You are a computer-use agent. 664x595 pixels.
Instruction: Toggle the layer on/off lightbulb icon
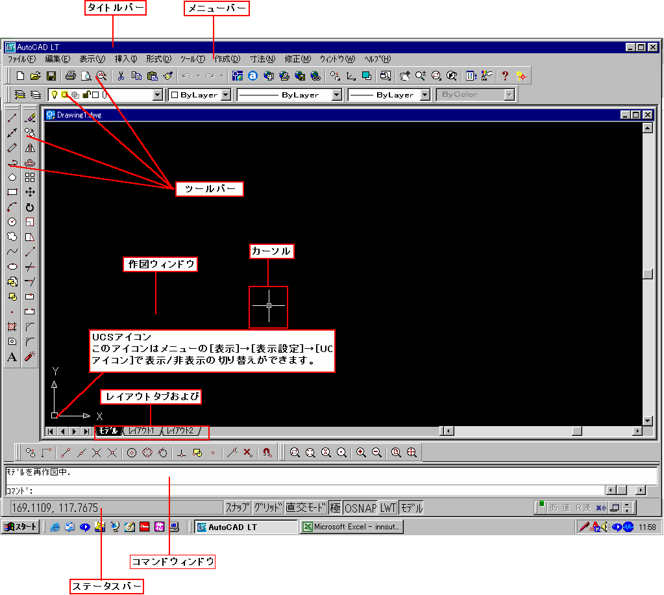click(x=55, y=94)
